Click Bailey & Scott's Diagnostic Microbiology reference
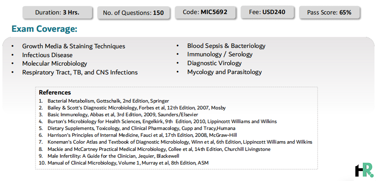Screen dimensions: 376x181 [x=137, y=108]
